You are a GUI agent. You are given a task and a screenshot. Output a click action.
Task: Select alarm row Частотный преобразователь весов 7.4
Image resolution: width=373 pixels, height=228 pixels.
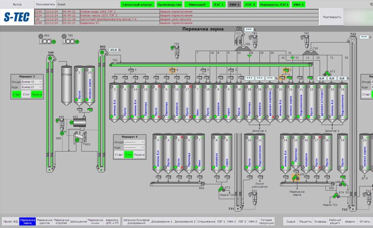[x=176, y=19]
